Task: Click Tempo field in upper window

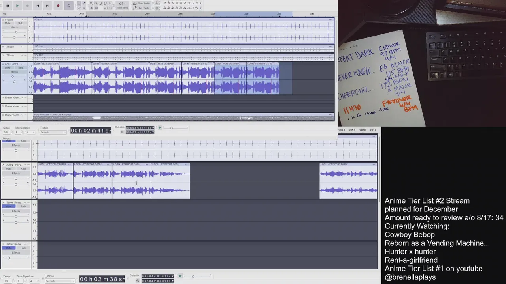Action: 6,132
